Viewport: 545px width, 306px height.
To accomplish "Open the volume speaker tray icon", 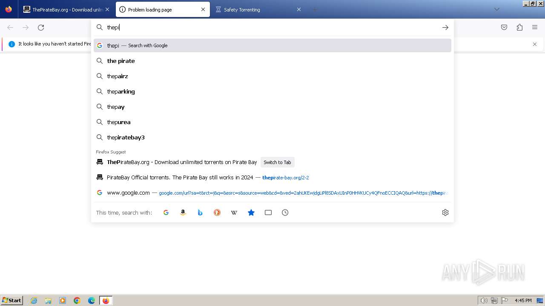I will 484,300.
